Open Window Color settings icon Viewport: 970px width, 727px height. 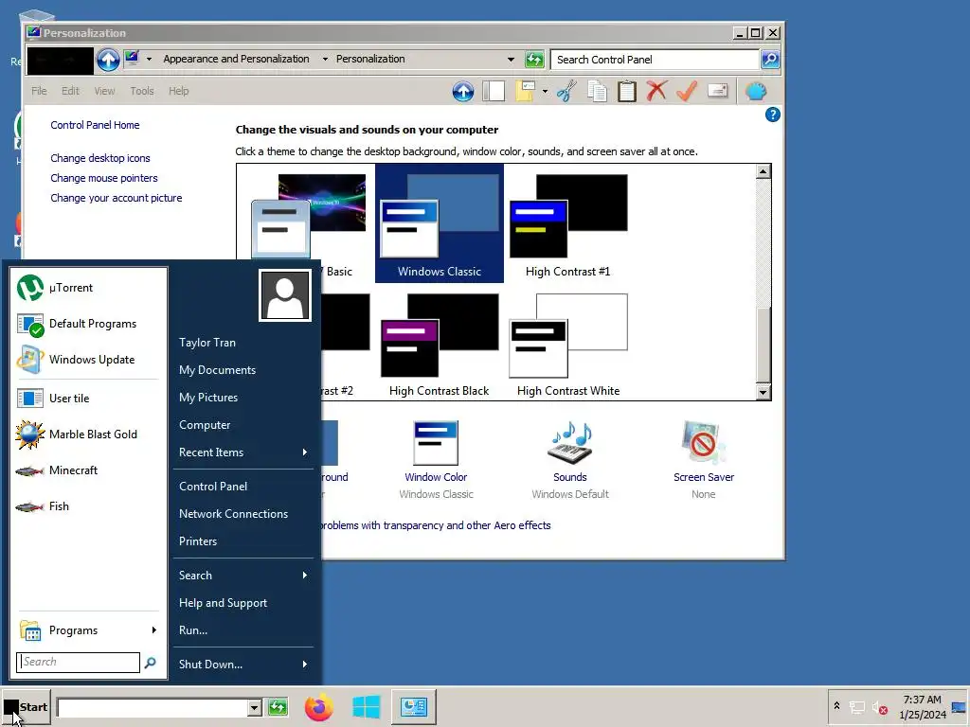[436, 443]
